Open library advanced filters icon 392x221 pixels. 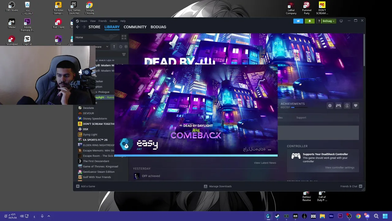(124, 55)
